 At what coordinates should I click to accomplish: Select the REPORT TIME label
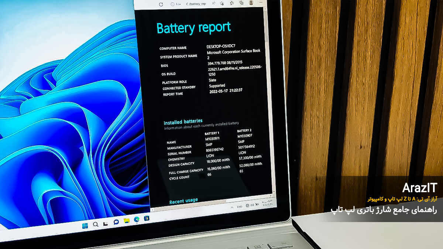(173, 94)
